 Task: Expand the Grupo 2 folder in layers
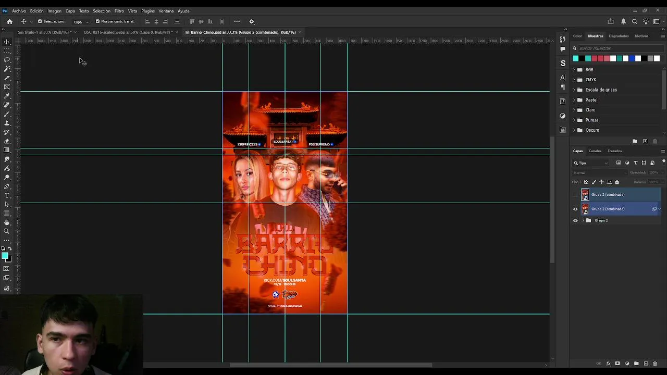coord(583,220)
